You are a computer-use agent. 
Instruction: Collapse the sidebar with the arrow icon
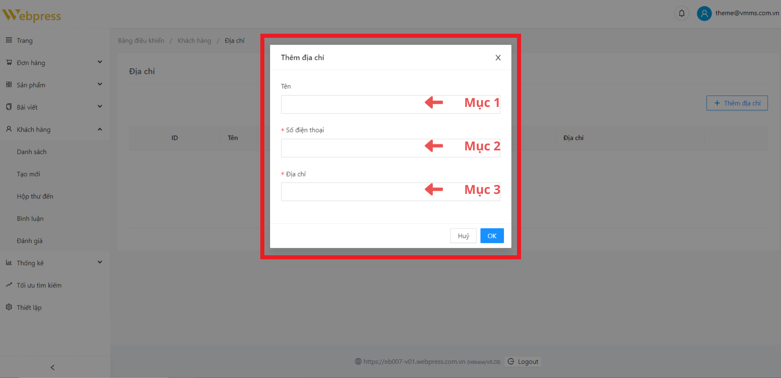click(52, 367)
